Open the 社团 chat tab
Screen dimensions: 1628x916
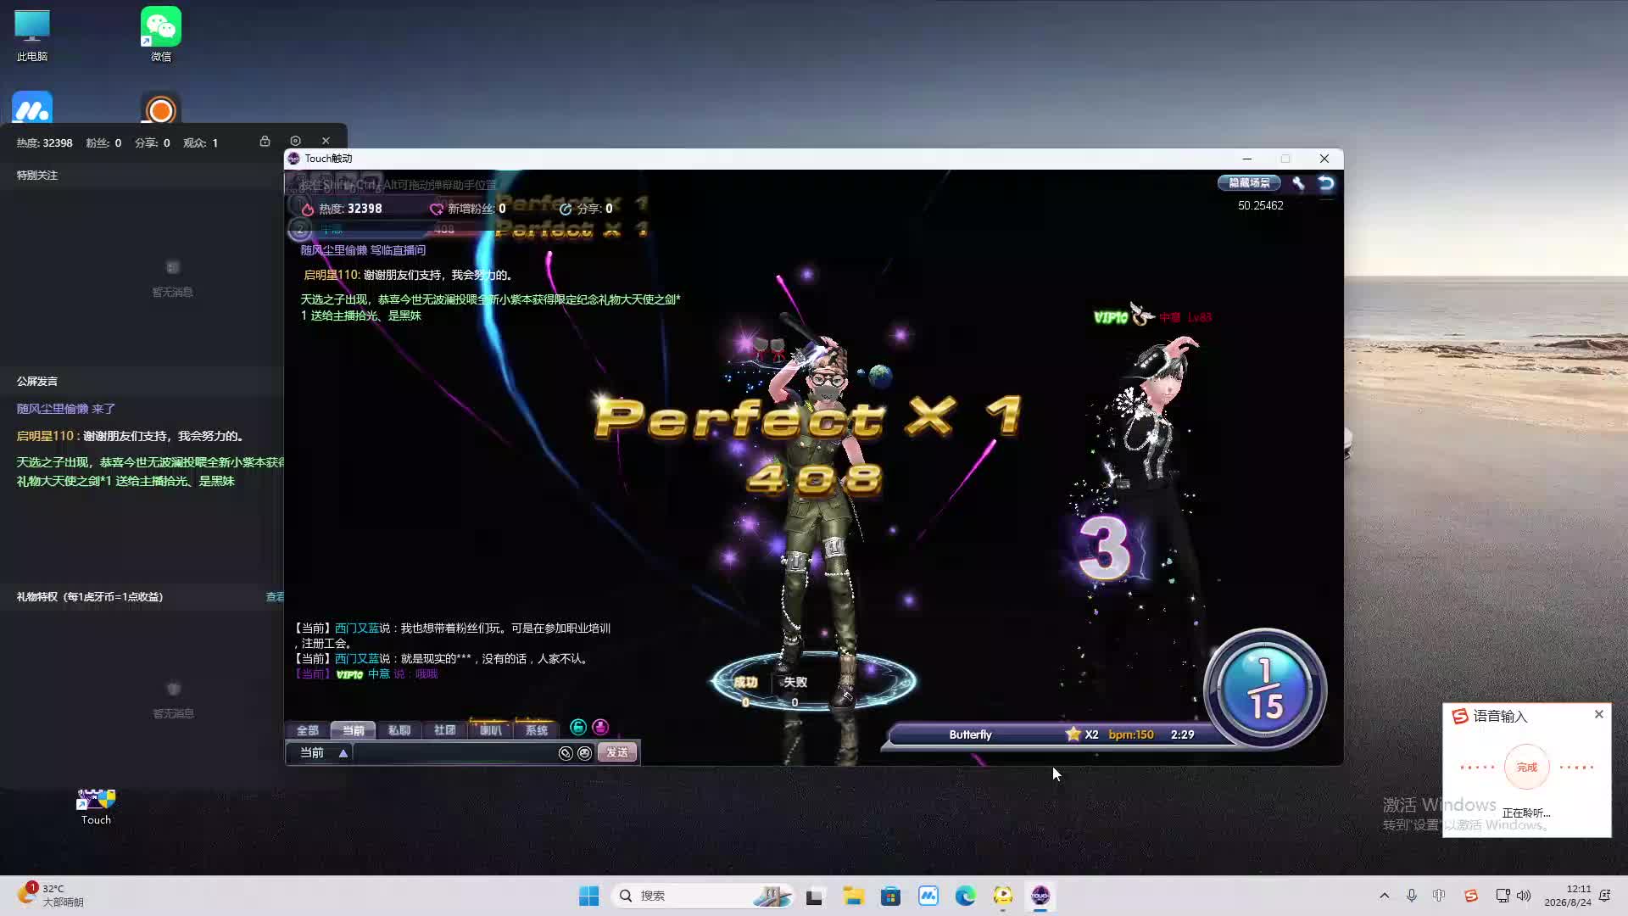tap(444, 730)
